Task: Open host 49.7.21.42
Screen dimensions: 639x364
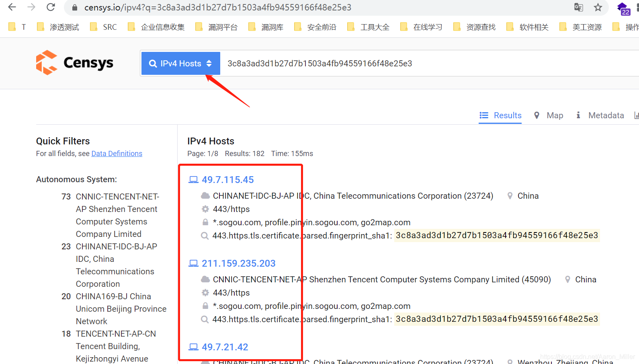Action: pos(225,347)
